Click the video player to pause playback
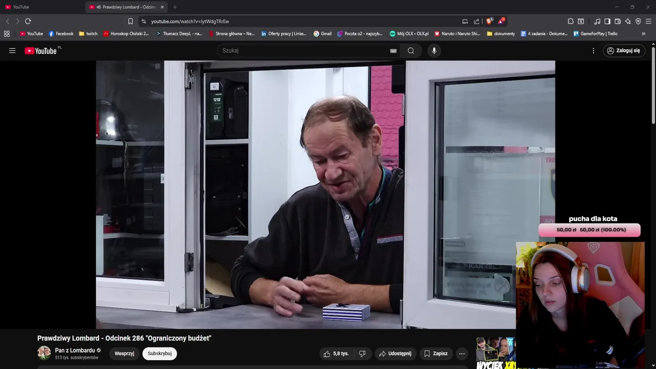656x369 pixels. 325,195
